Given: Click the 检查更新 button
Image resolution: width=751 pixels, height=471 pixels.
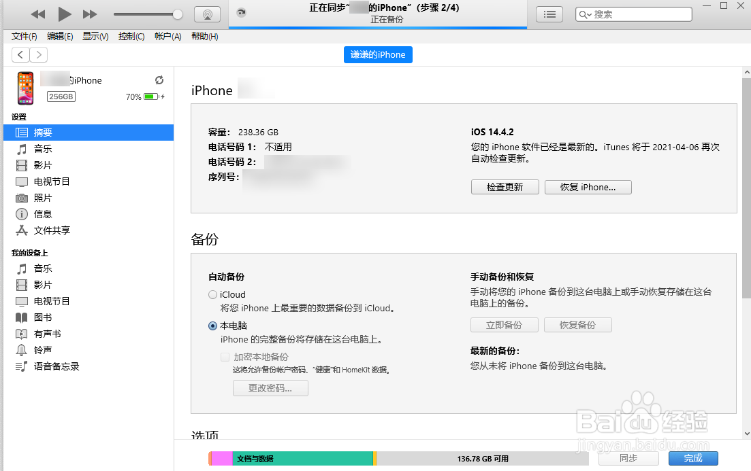Looking at the screenshot, I should pyautogui.click(x=505, y=187).
